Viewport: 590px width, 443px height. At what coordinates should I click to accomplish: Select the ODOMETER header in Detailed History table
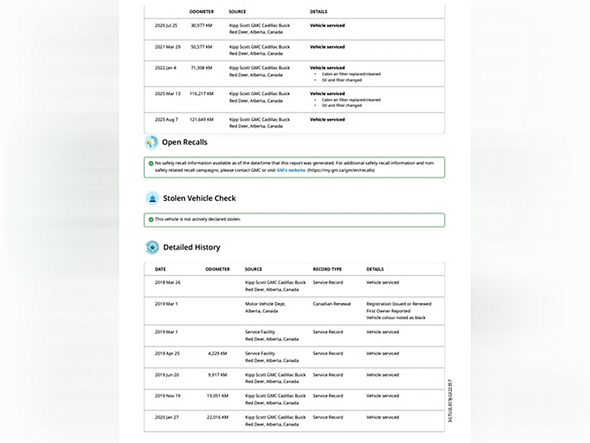click(x=218, y=269)
